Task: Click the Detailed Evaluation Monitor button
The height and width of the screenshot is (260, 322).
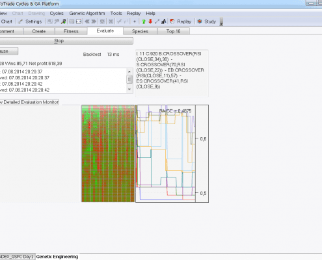Action: click(x=29, y=102)
